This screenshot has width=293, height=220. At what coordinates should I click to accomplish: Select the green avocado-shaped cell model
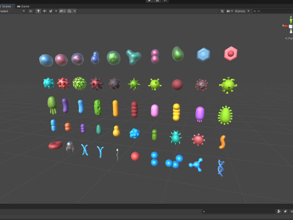pyautogui.click(x=178, y=54)
